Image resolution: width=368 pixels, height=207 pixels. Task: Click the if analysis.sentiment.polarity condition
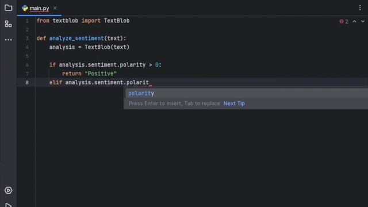pyautogui.click(x=105, y=65)
